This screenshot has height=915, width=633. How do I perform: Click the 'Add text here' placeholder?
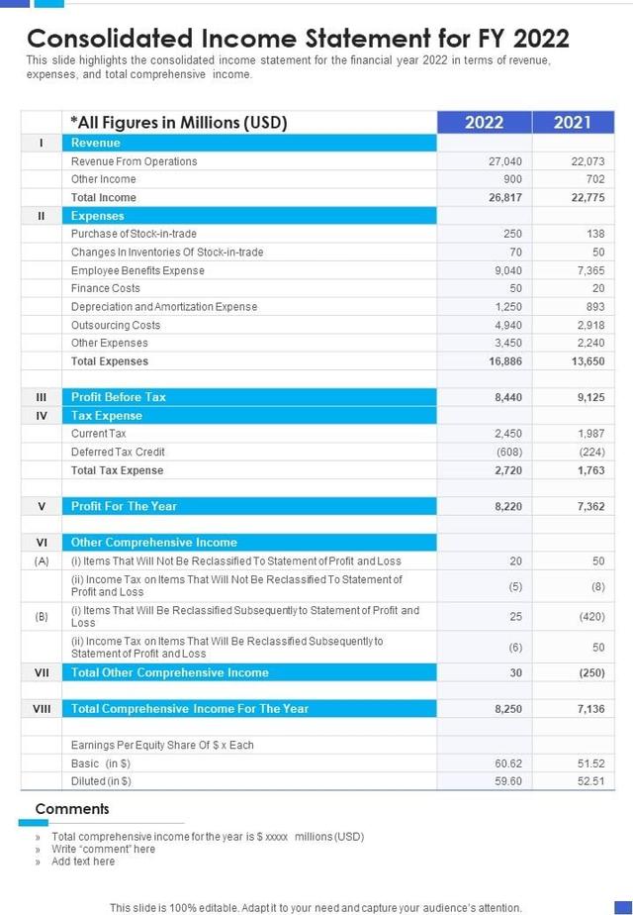click(83, 862)
